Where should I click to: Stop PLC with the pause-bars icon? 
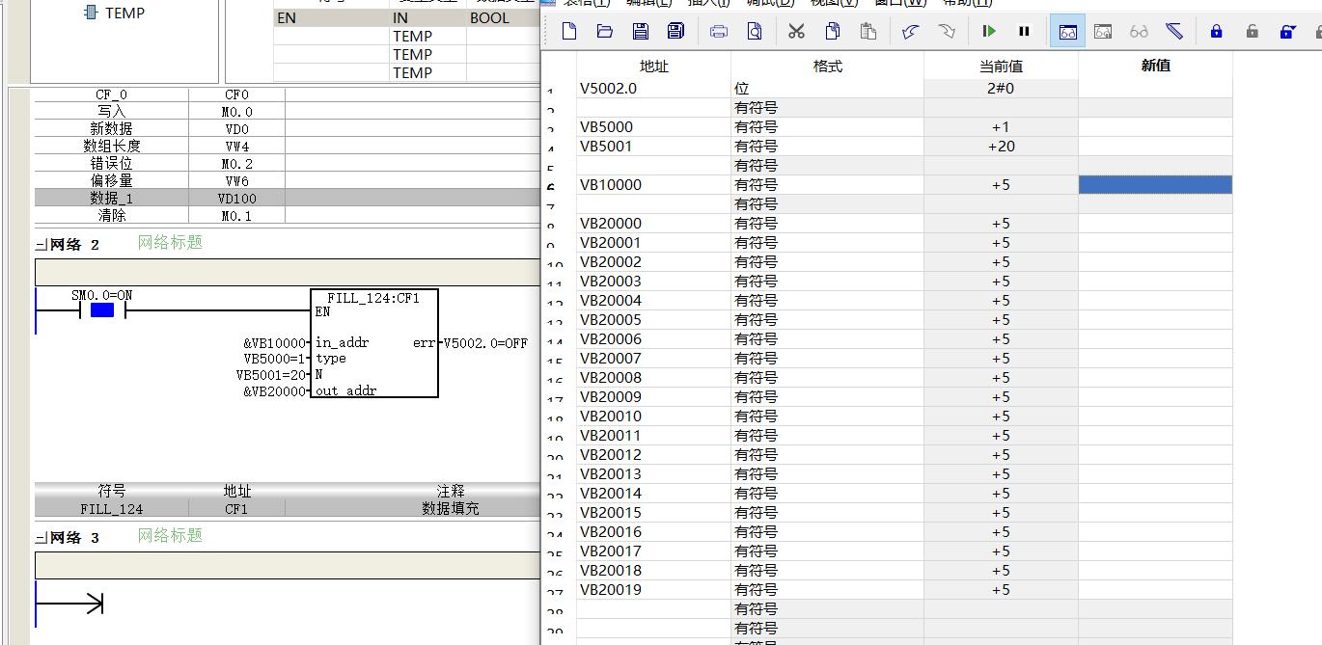(x=1024, y=31)
